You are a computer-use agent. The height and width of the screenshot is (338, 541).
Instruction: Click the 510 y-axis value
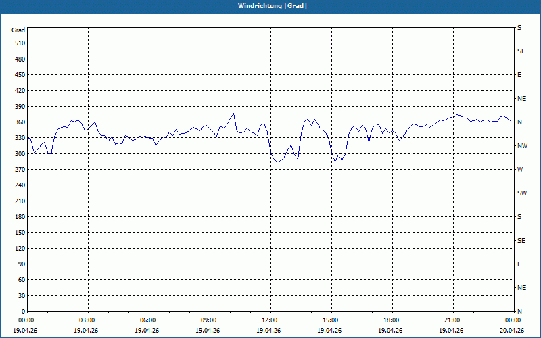coord(20,43)
